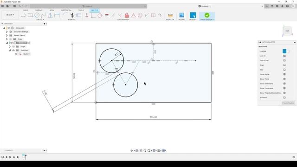Apply the Curvature constraint
Screen dimensions: 297x167
pyautogui.click(x=160, y=15)
